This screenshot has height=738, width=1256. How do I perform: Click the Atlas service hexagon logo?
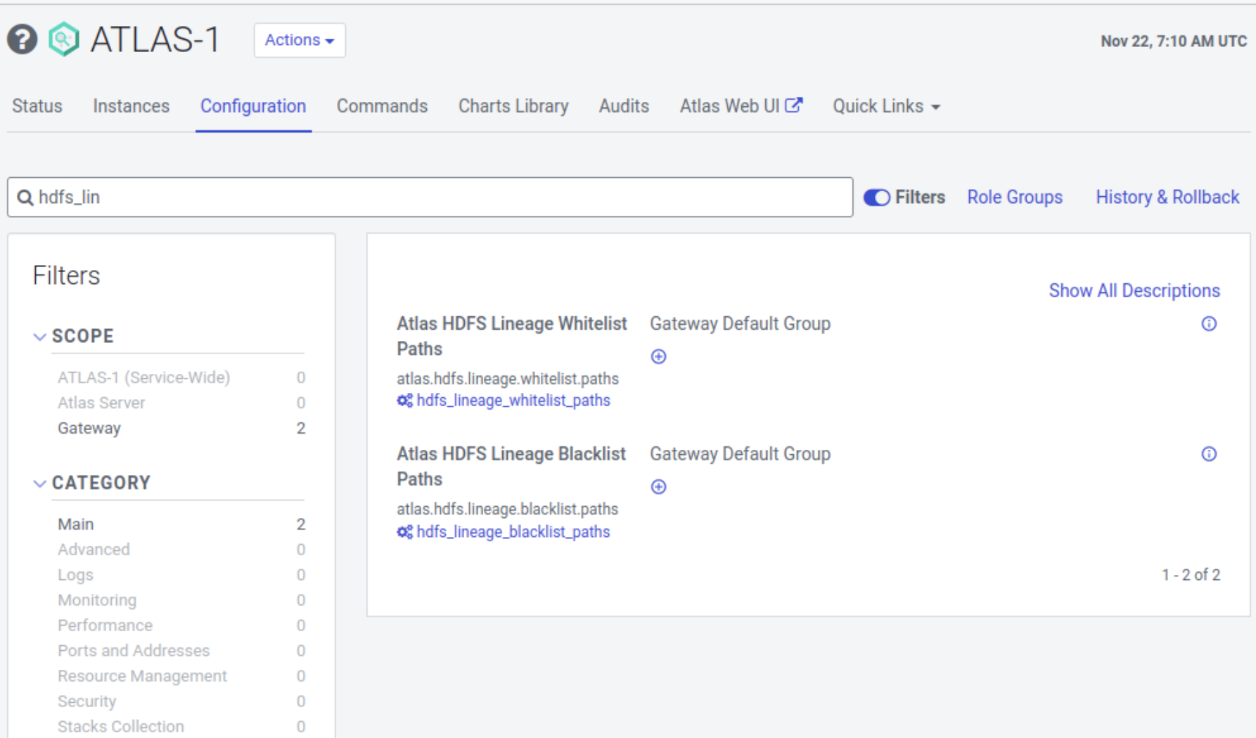pyautogui.click(x=64, y=39)
